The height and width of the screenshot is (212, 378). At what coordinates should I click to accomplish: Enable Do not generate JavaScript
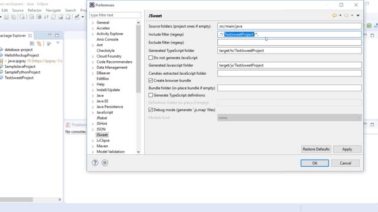pyautogui.click(x=151, y=58)
